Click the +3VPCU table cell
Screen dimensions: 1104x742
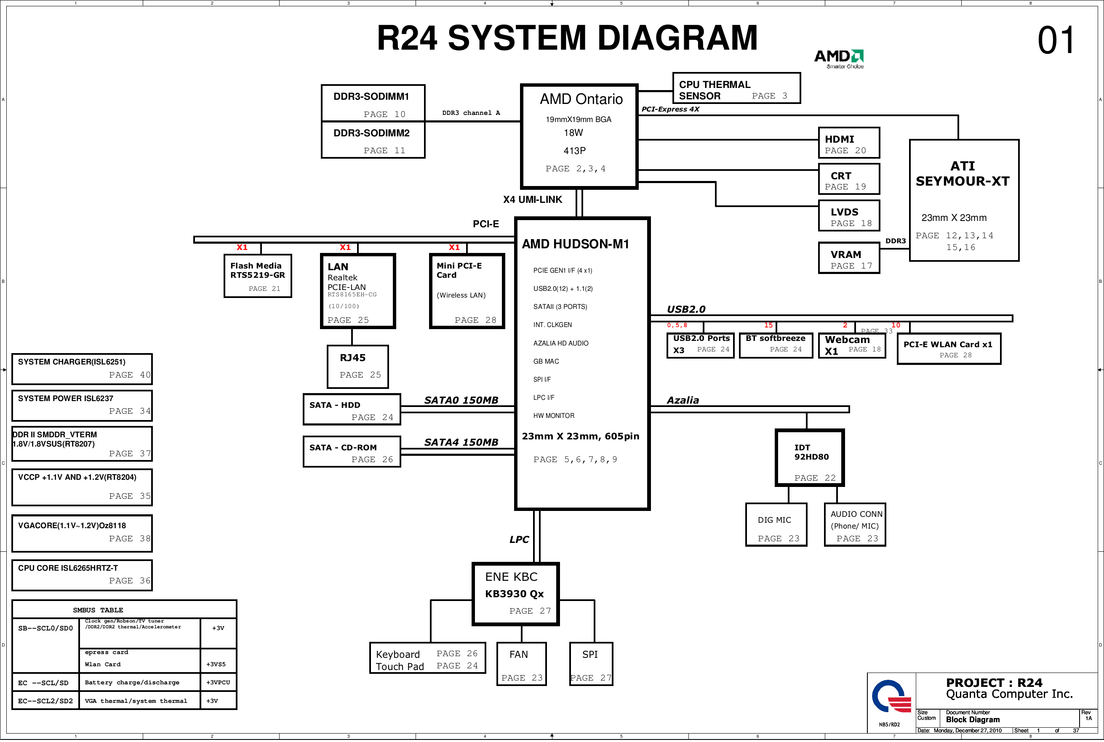pos(218,682)
